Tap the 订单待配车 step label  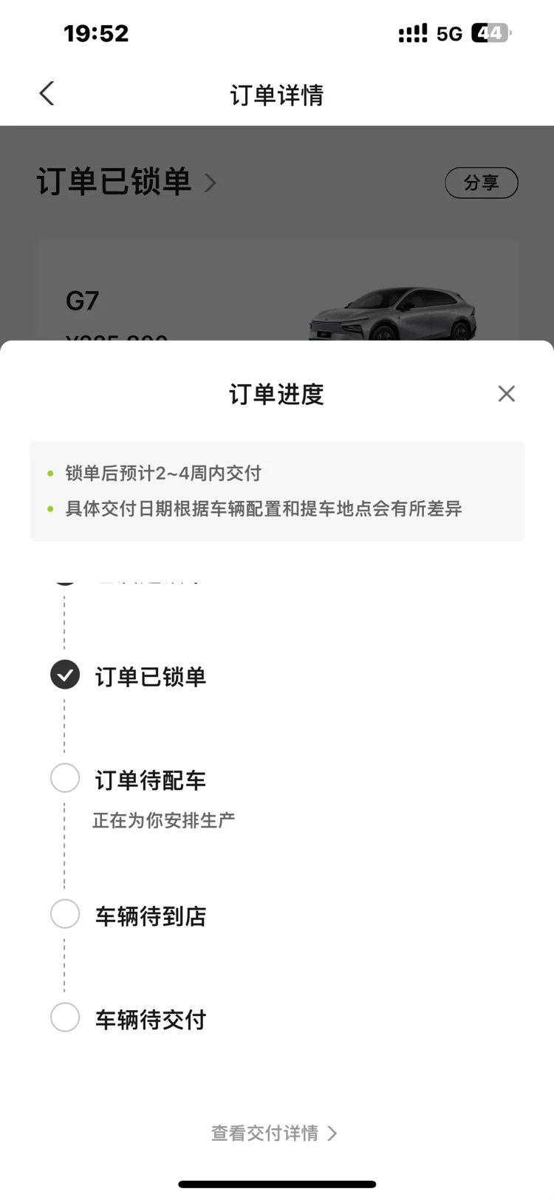(x=151, y=780)
